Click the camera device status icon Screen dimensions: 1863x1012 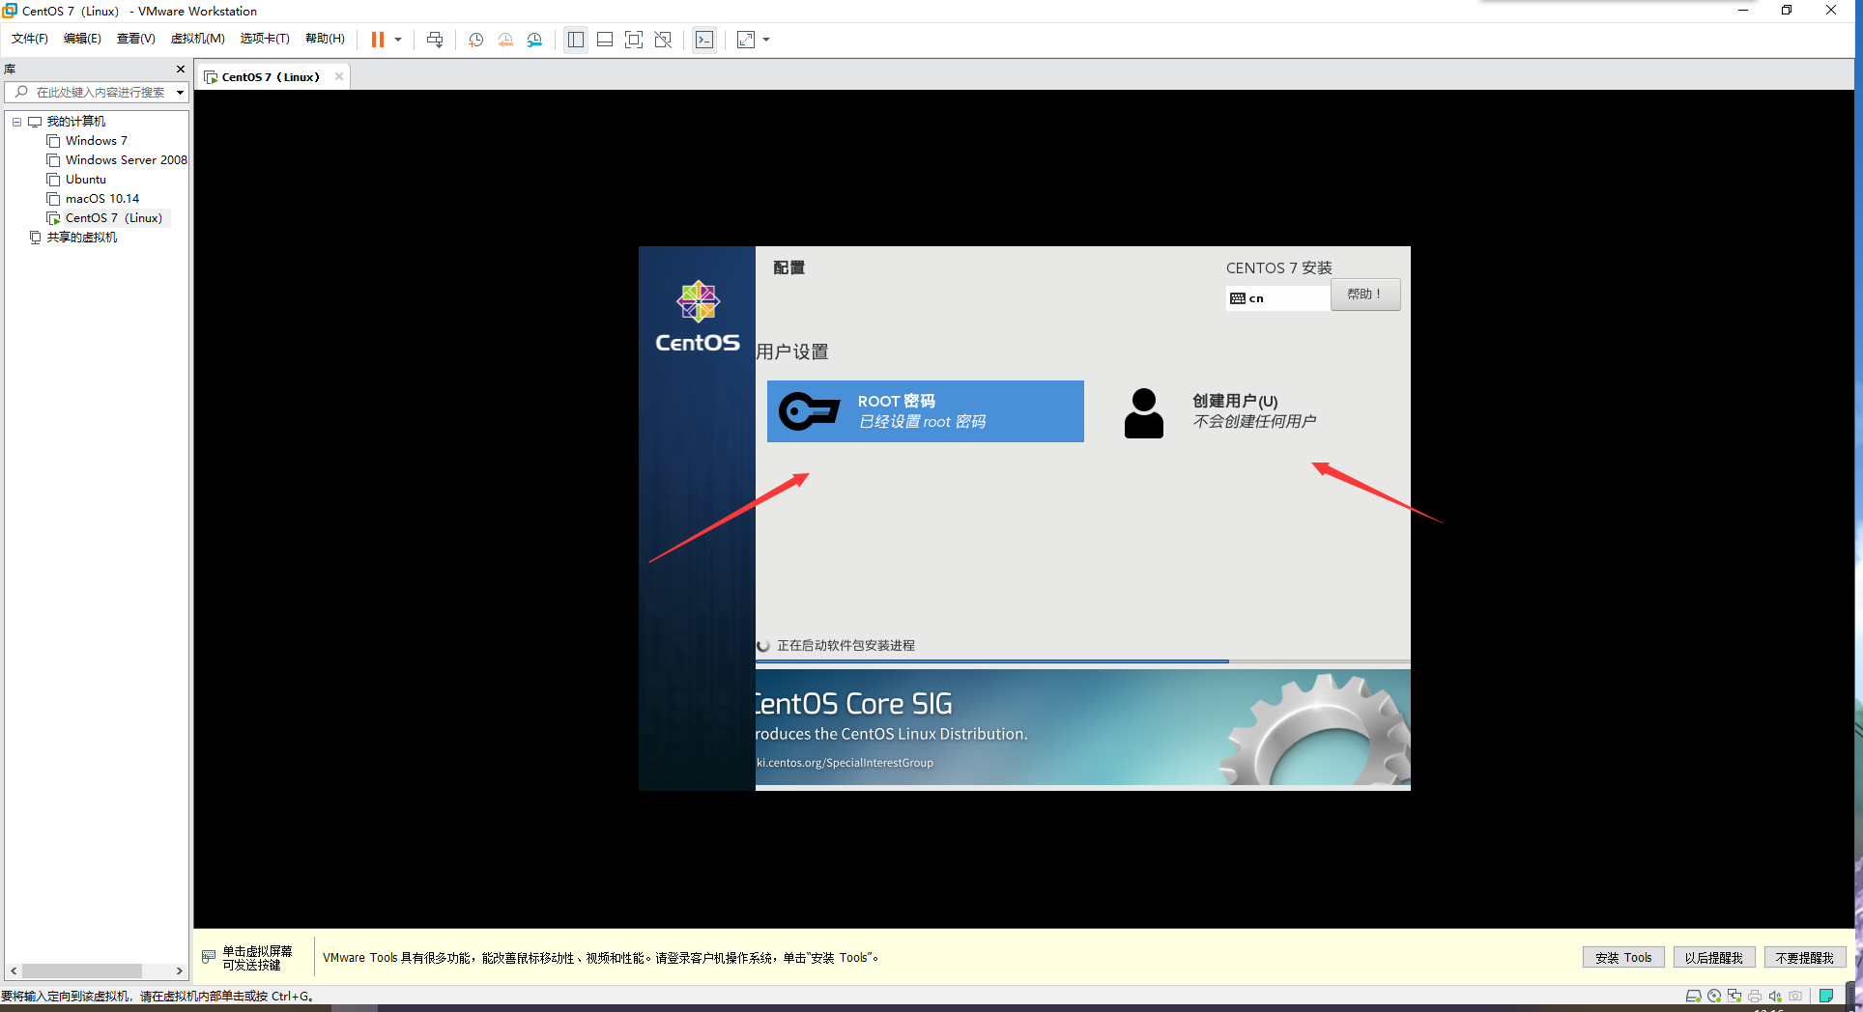(1795, 996)
